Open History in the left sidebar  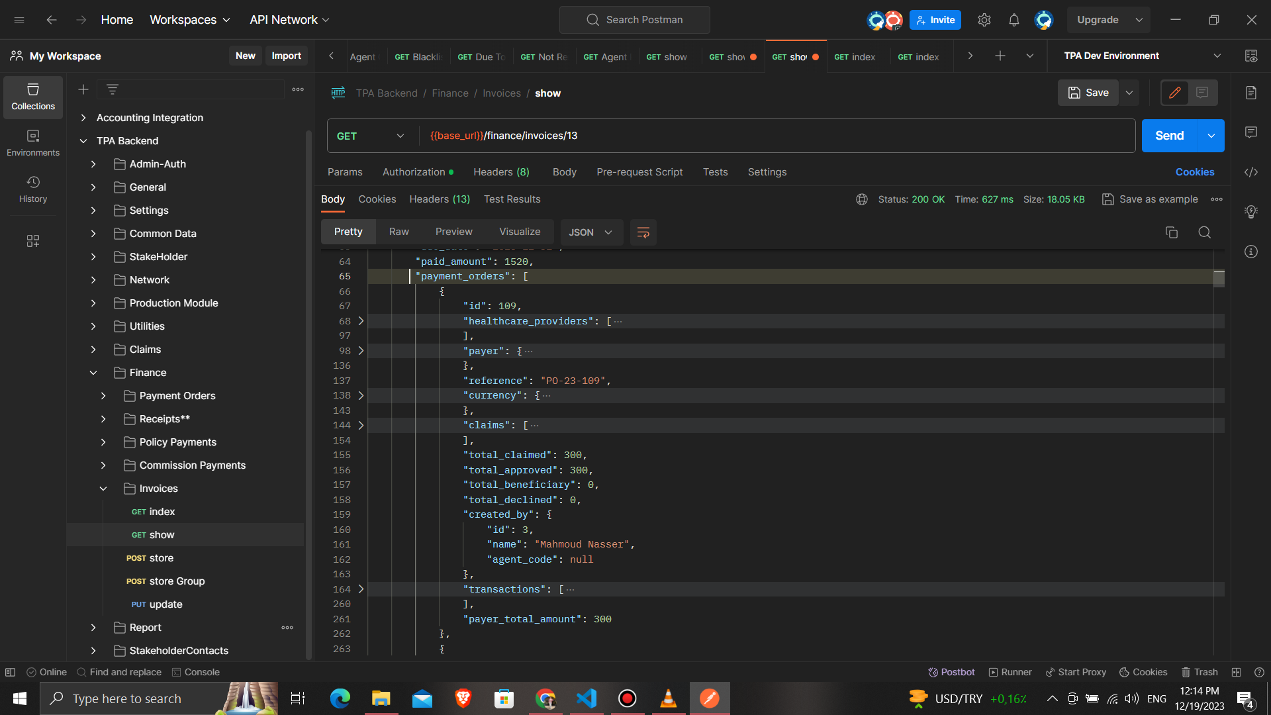(33, 189)
